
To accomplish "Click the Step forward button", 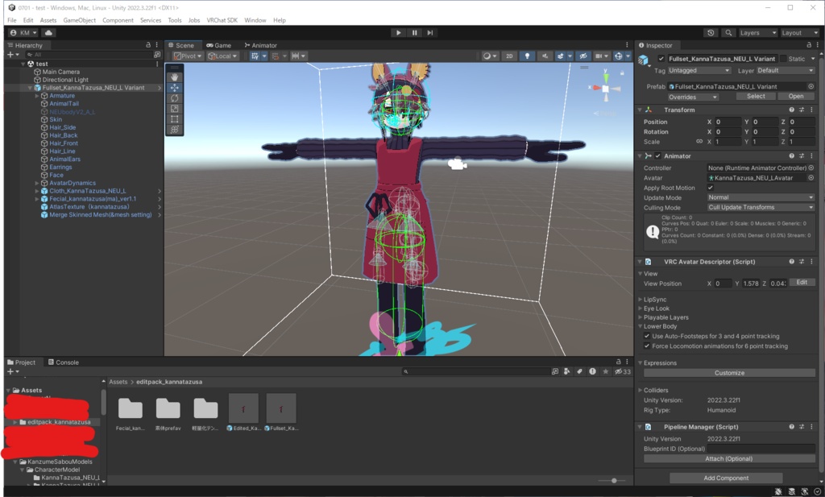I will pos(430,32).
